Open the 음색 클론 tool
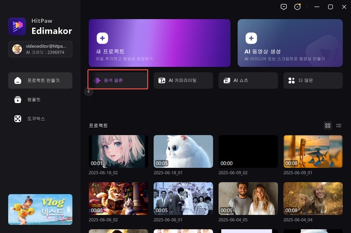Image resolution: width=351 pixels, height=233 pixels. click(118, 80)
